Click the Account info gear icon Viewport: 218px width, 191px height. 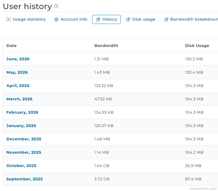tap(56, 19)
